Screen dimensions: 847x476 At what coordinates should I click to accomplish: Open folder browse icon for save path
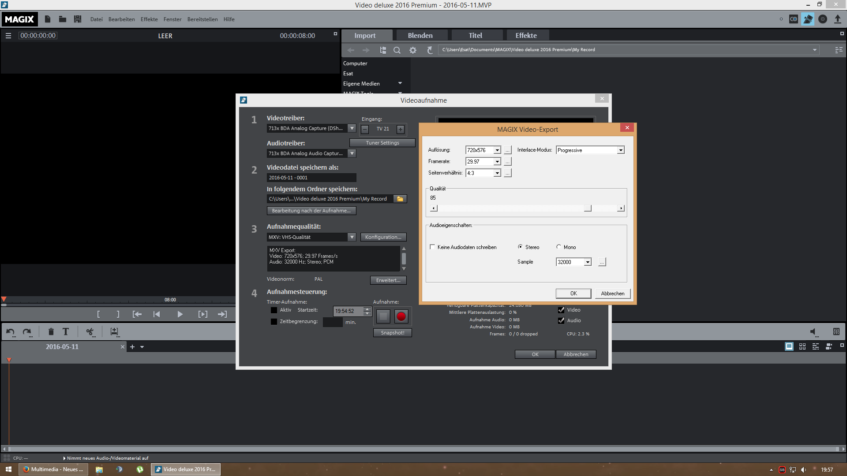coord(400,199)
